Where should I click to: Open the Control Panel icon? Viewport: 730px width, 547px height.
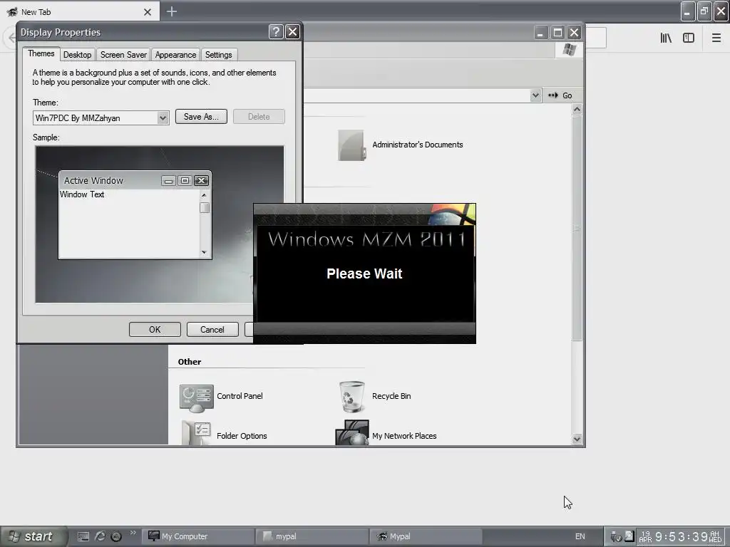pyautogui.click(x=197, y=397)
